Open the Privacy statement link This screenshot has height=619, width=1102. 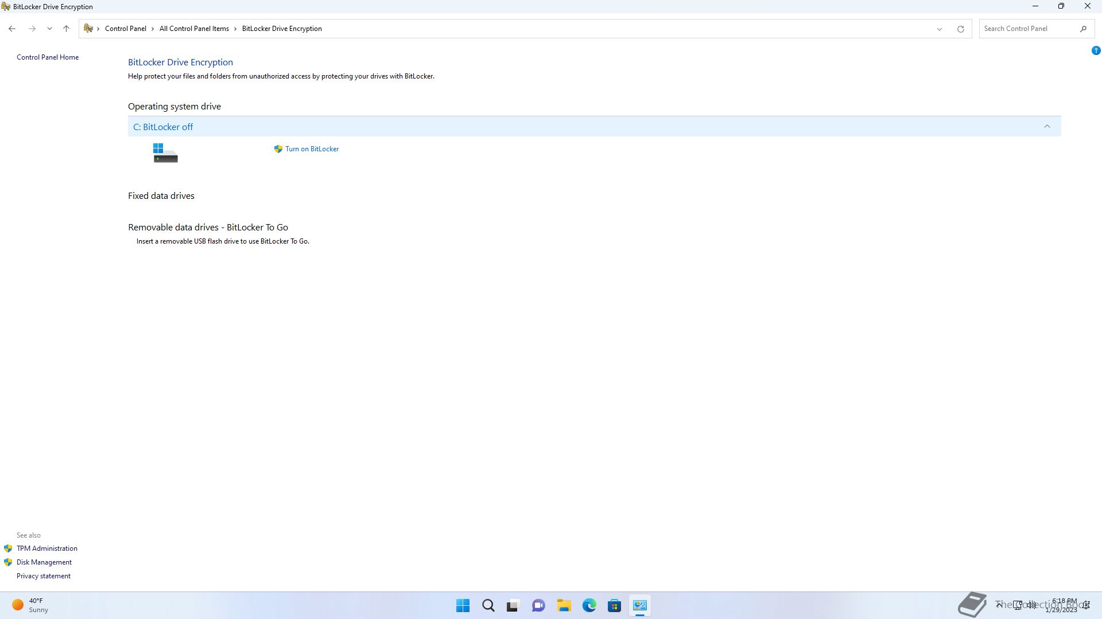click(44, 576)
